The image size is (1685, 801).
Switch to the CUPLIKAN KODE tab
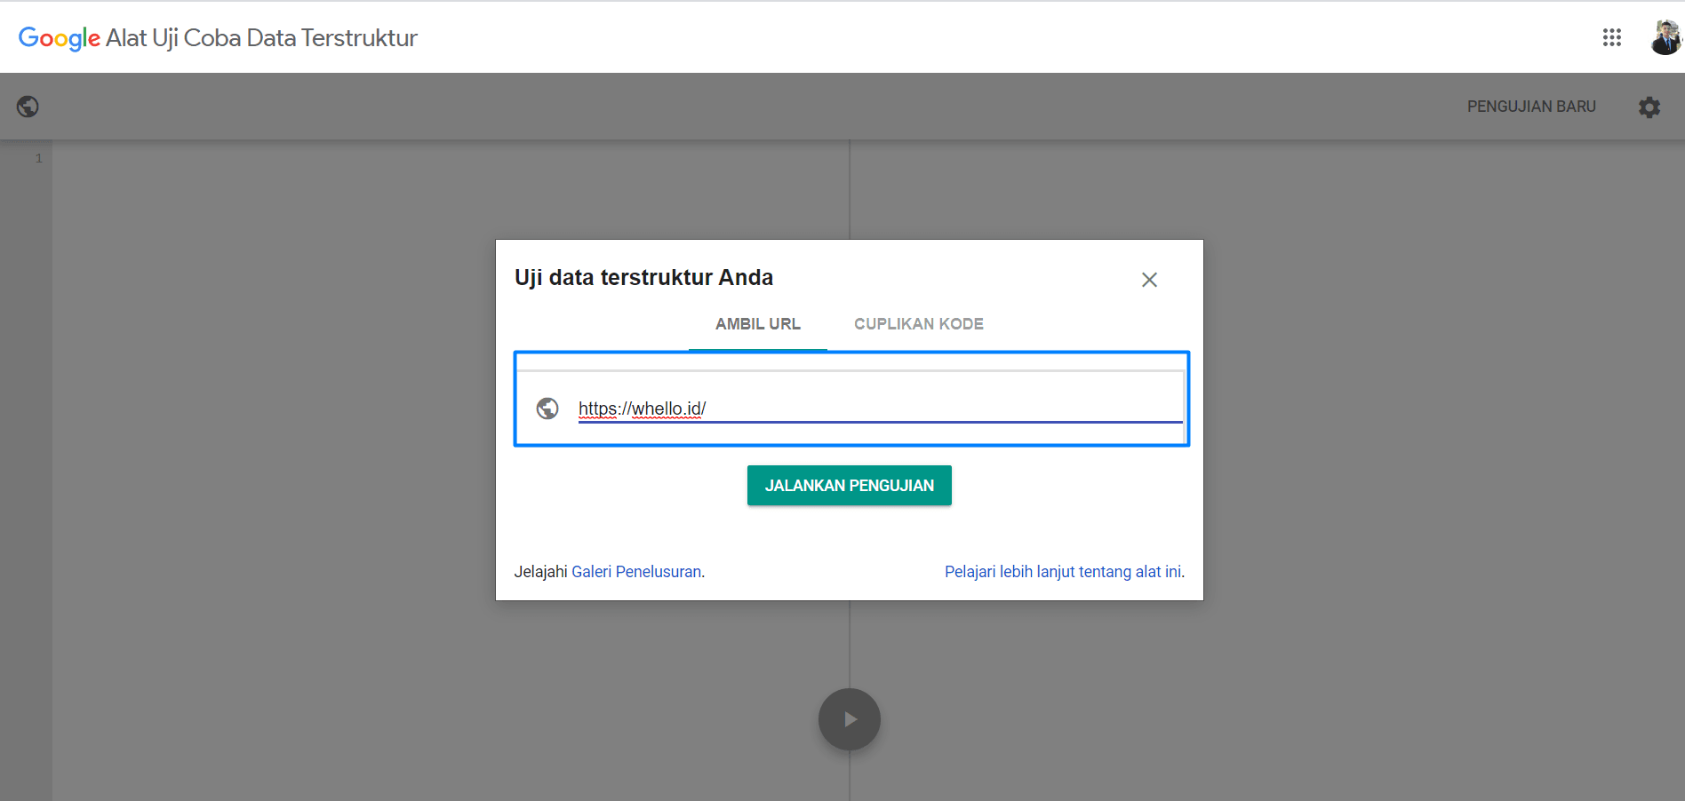(918, 324)
